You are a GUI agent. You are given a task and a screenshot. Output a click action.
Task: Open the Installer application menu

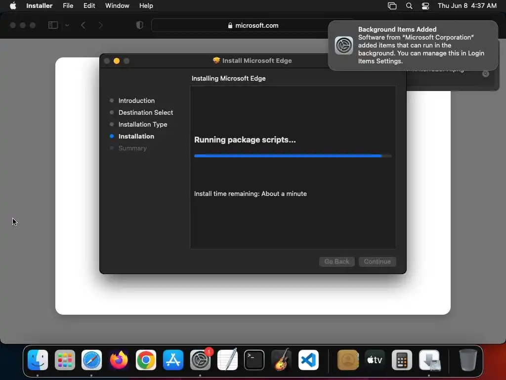tap(40, 6)
